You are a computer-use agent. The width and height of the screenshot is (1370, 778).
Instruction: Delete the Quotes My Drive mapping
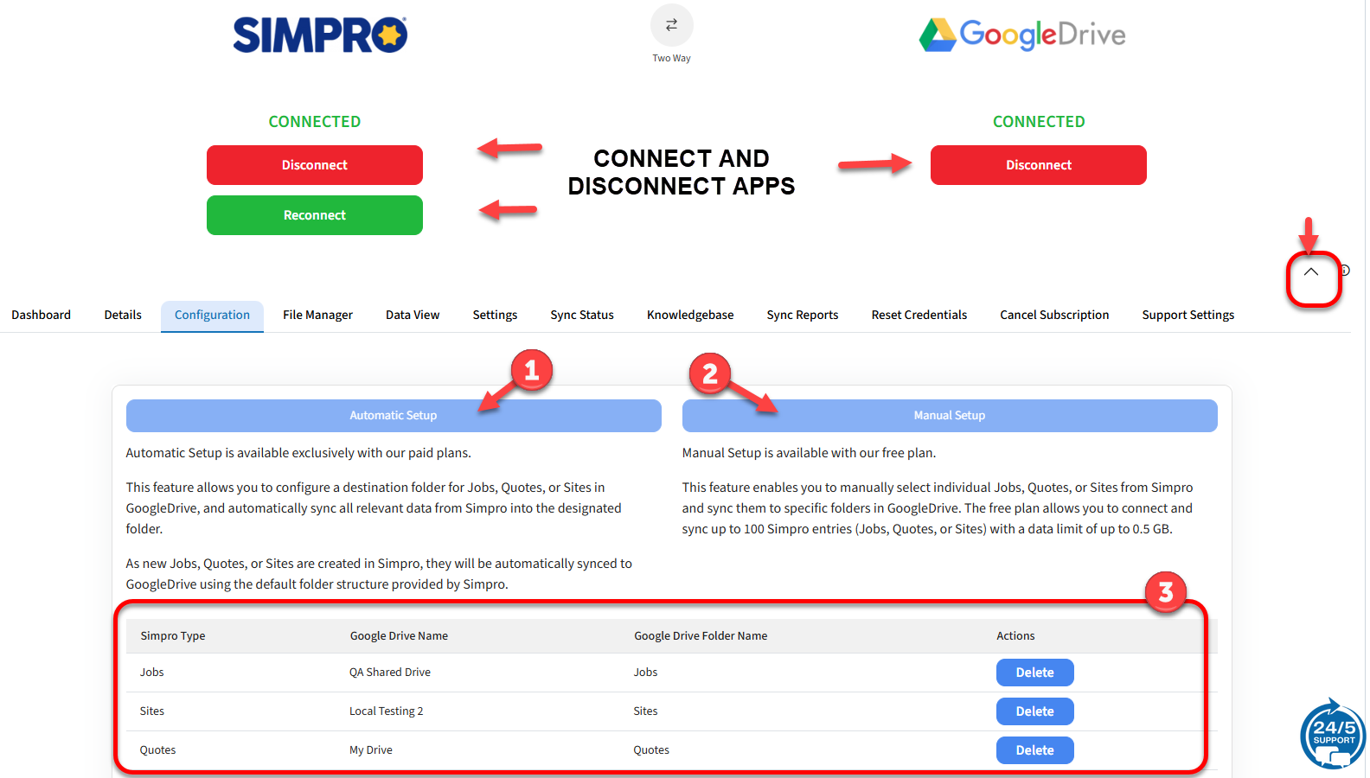[1034, 750]
